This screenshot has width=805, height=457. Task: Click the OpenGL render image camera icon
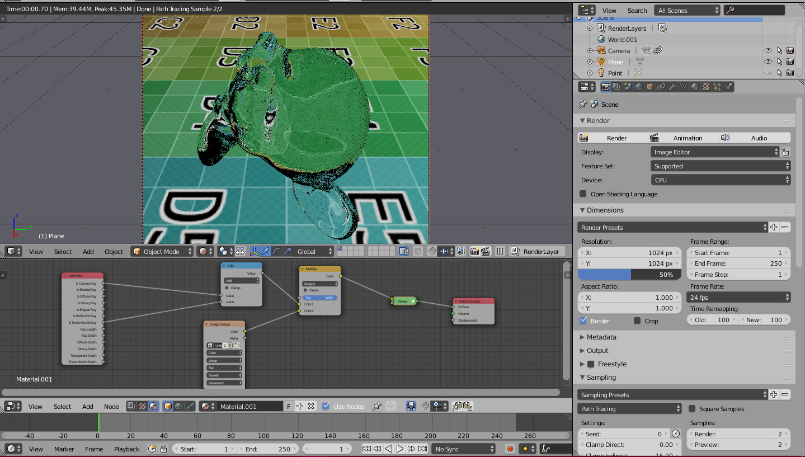(474, 251)
